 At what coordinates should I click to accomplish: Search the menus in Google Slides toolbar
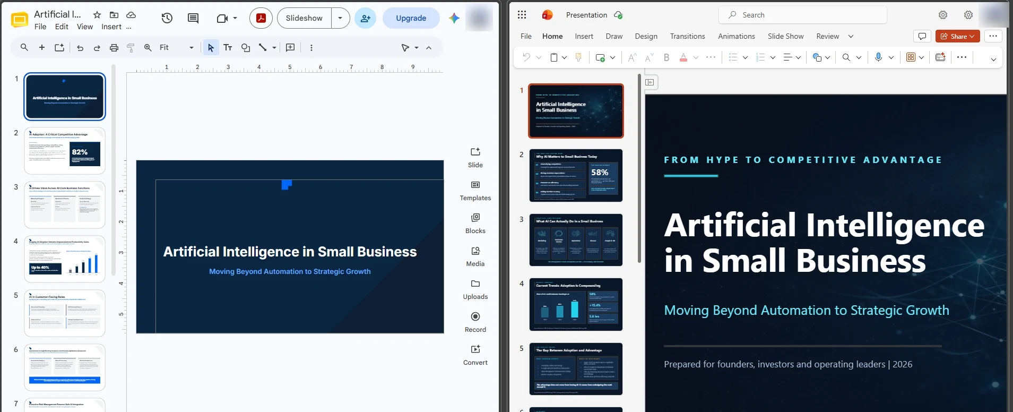pyautogui.click(x=24, y=48)
